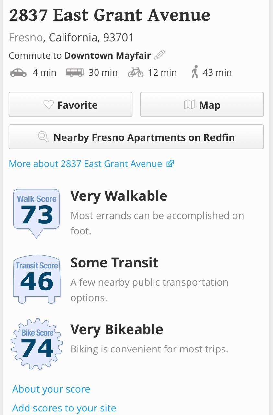Image resolution: width=273 pixels, height=415 pixels.
Task: Click the Fresno city link
Action: click(26, 38)
